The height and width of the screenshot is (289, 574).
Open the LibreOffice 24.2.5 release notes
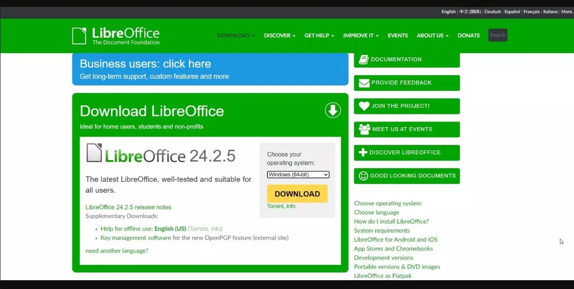tap(128, 207)
